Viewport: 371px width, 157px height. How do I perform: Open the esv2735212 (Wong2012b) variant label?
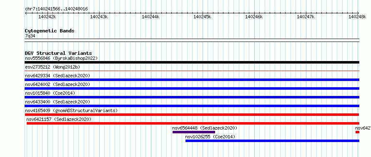coord(53,67)
